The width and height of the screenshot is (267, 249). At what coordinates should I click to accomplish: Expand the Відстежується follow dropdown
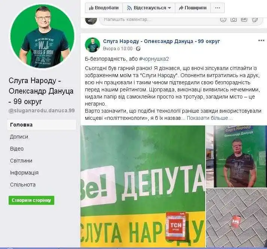(x=149, y=8)
